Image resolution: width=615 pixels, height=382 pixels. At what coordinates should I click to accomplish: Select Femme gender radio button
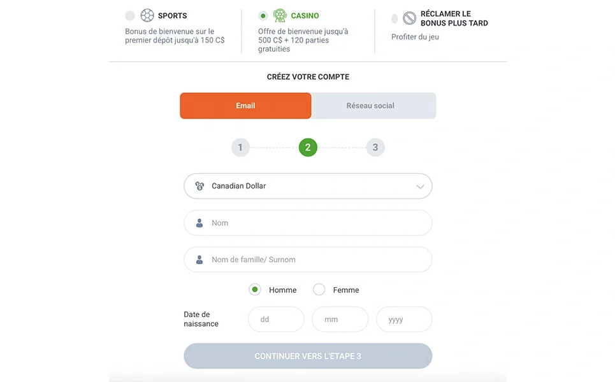[x=319, y=290]
